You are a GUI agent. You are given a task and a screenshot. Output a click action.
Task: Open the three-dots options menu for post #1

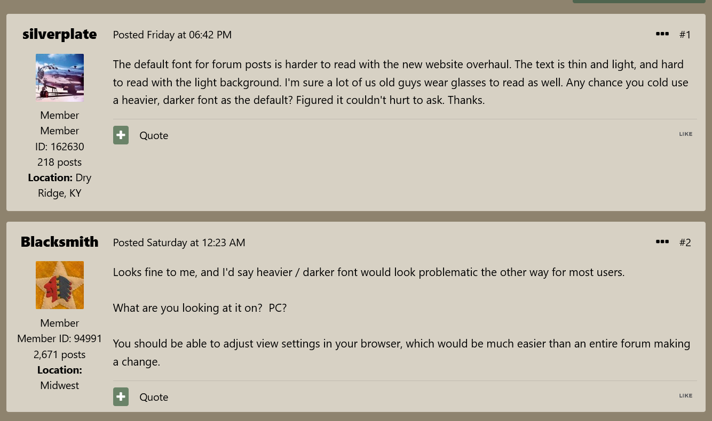click(662, 34)
